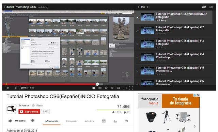Click the thumbs down dislike icon
This screenshot has width=218, height=132.
[x=33, y=121]
